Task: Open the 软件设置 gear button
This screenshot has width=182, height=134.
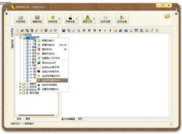Action: tap(106, 19)
